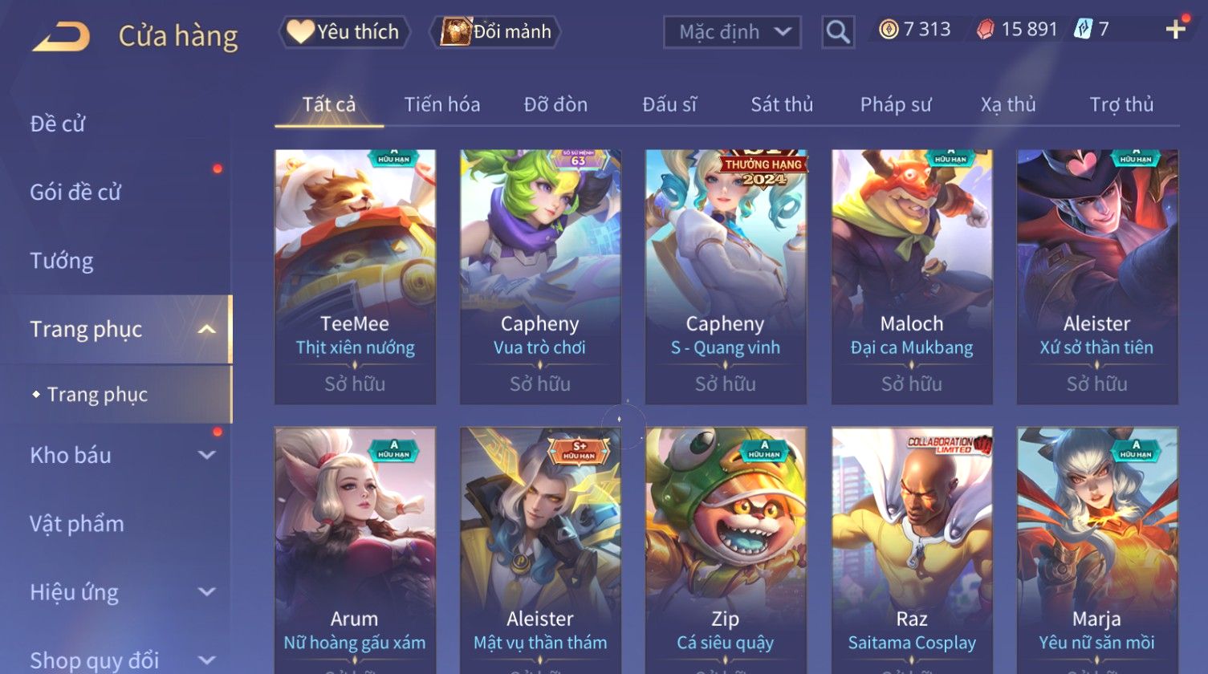
Task: Tap the plus icon to add currency
Action: pos(1175,30)
